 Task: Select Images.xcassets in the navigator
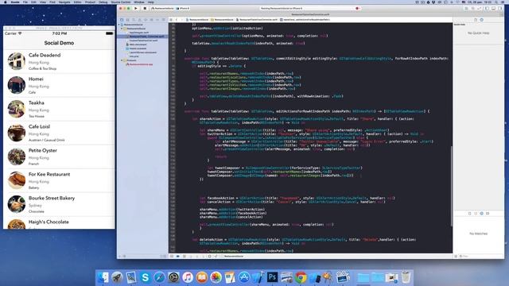138,48
